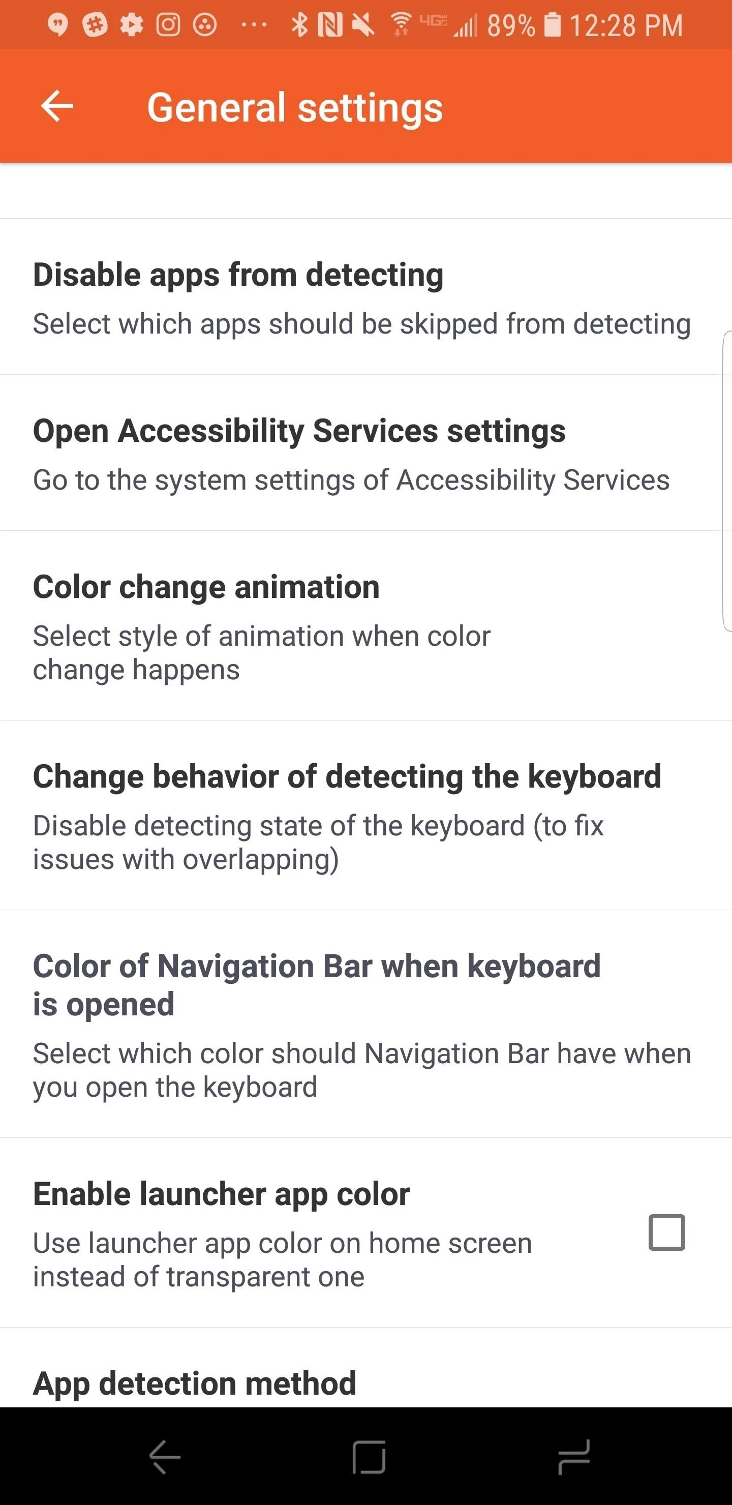Tap the Wi-Fi signal status icon
Image resolution: width=732 pixels, height=1505 pixels.
point(401,24)
